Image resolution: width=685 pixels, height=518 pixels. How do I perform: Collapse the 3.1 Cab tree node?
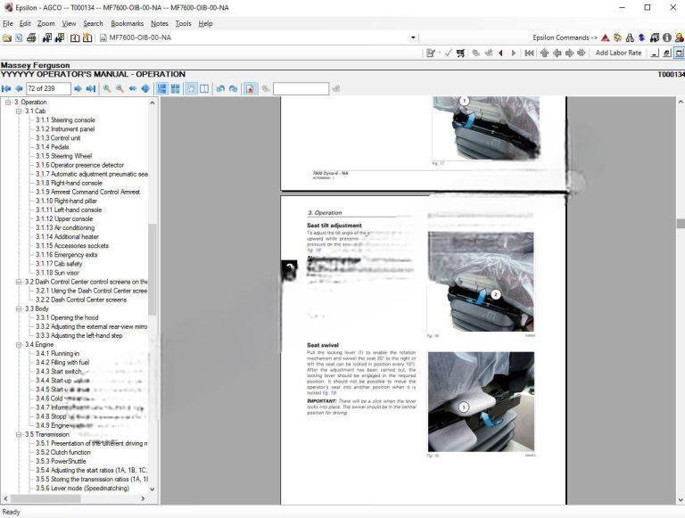coord(19,111)
